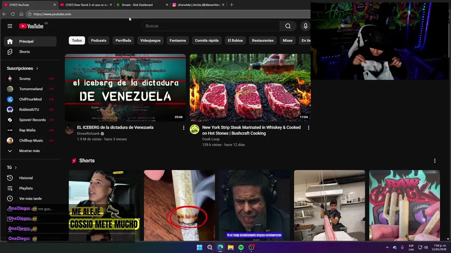Open the Rap Mafia channel subscription
451x253 pixels.
tap(30, 130)
